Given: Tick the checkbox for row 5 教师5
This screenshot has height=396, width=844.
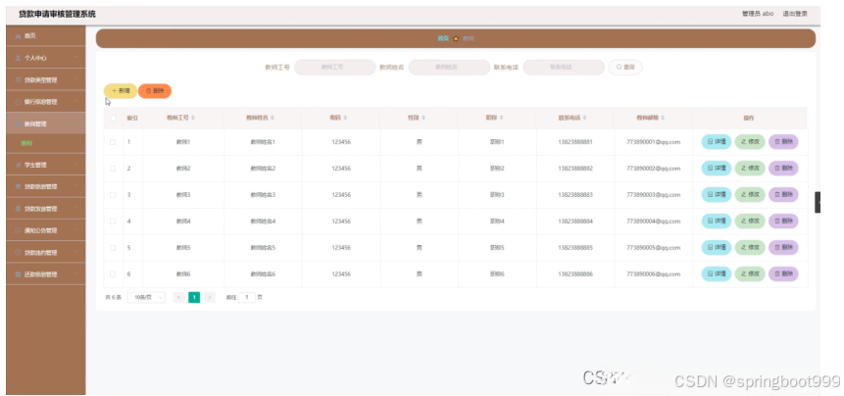Looking at the screenshot, I should pos(113,247).
